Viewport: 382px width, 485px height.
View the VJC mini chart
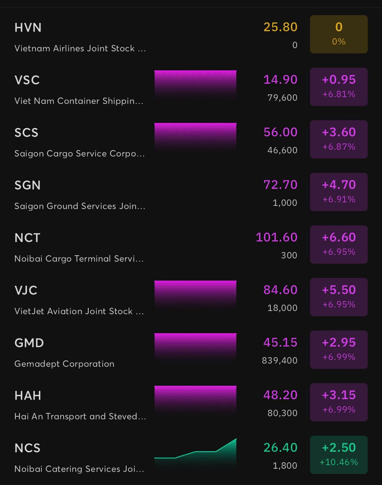[x=195, y=294]
